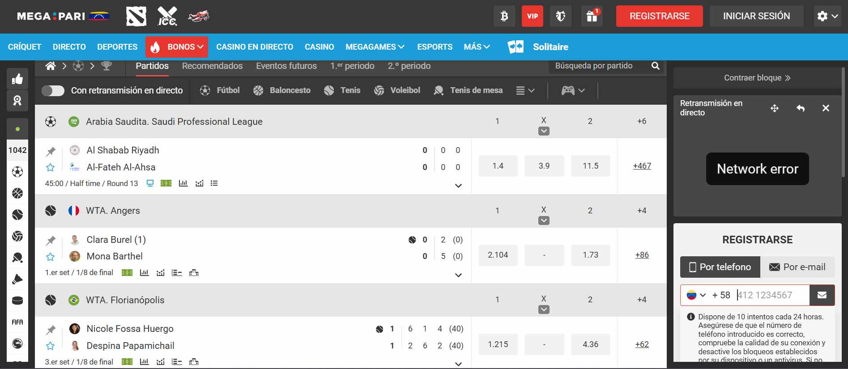The width and height of the screenshot is (848, 369).
Task: Open the DIRECTO menu item
Action: 69,47
